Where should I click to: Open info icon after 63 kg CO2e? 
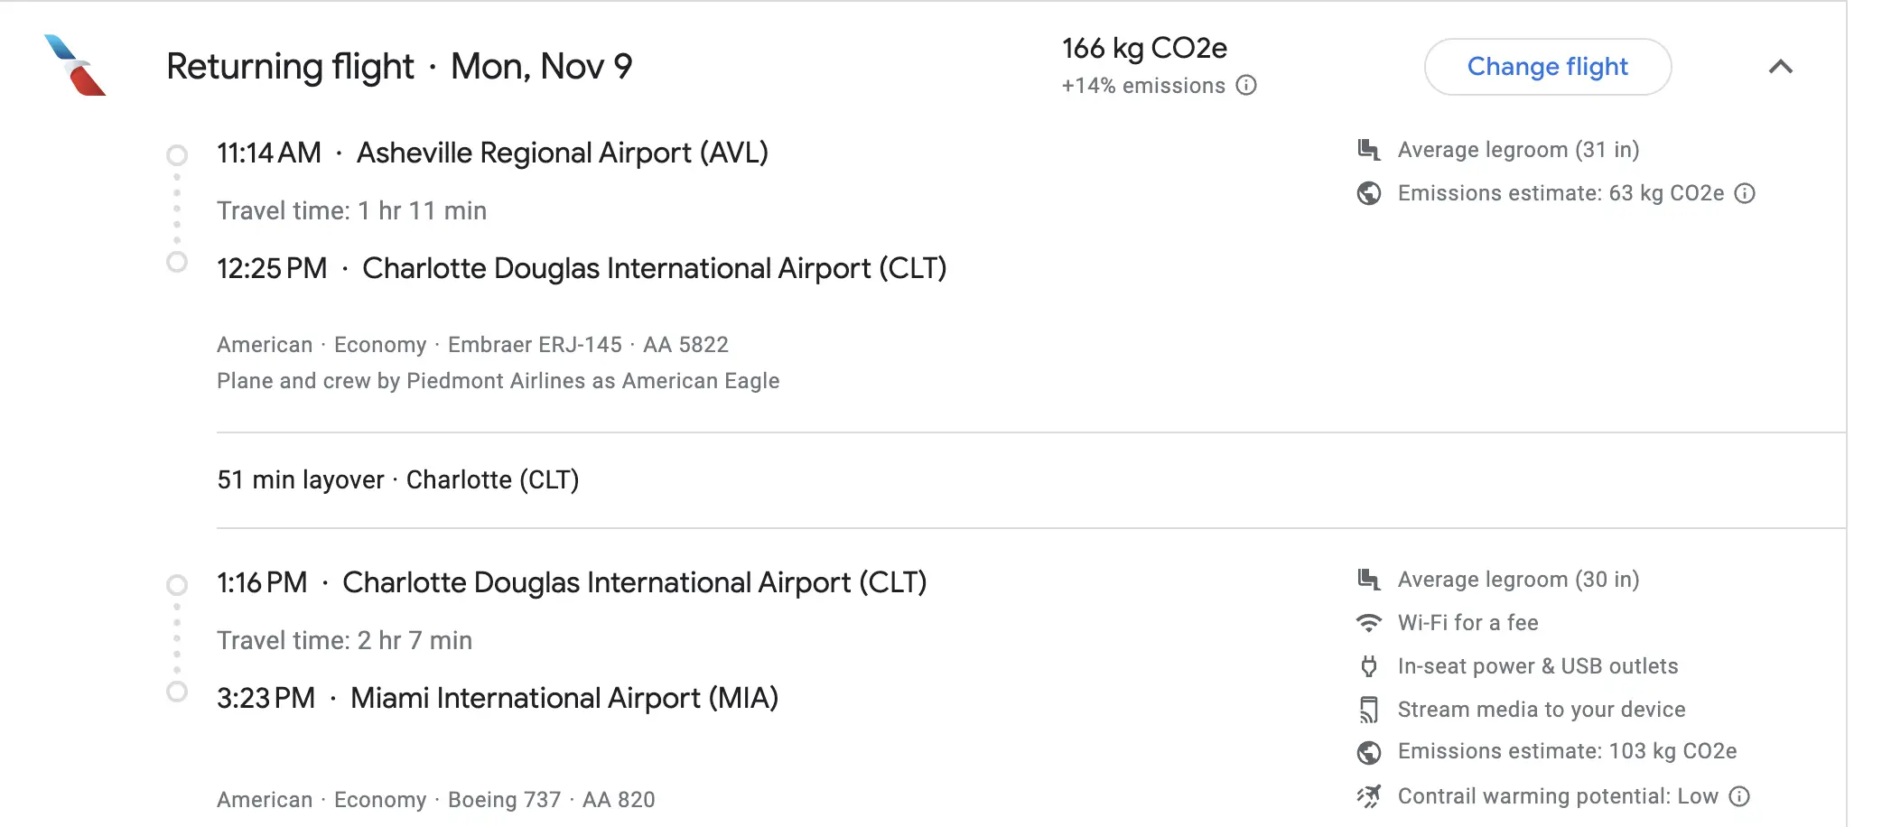tap(1746, 193)
